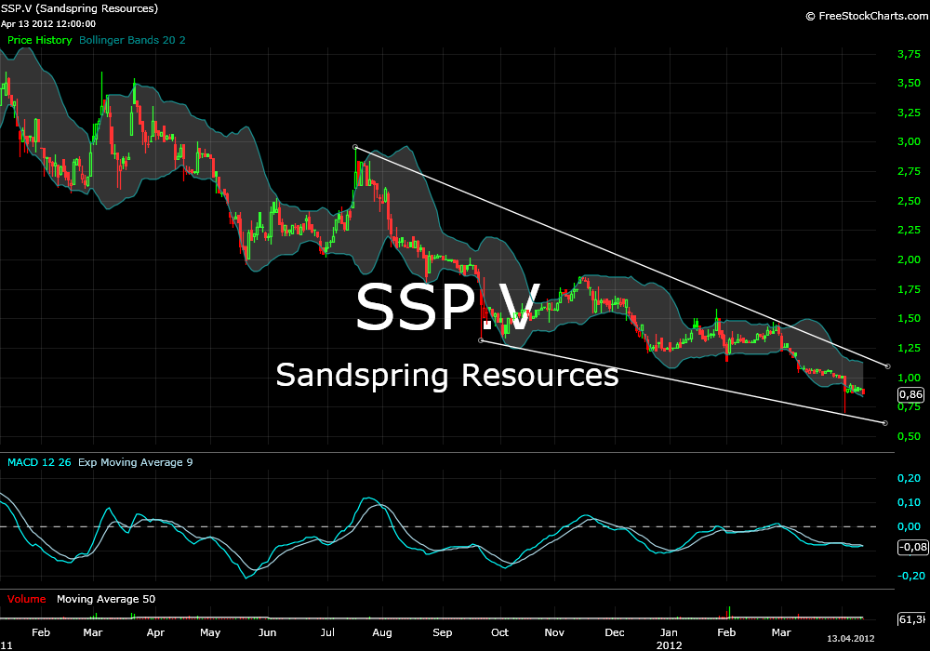This screenshot has width=930, height=651.
Task: Click the -0,20 MACD axis label
Action: coord(911,577)
